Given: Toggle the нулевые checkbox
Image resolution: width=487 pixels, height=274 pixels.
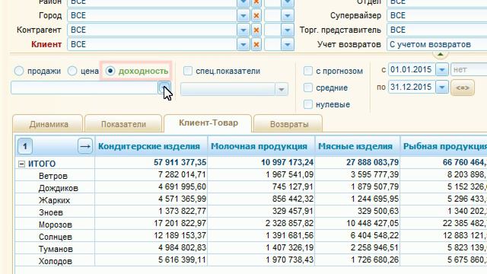Looking at the screenshot, I should [x=307, y=104].
